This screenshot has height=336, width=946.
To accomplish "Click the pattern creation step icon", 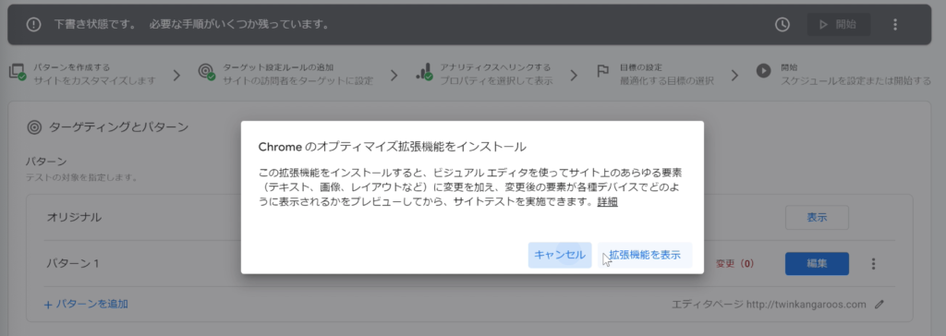I will [x=17, y=72].
